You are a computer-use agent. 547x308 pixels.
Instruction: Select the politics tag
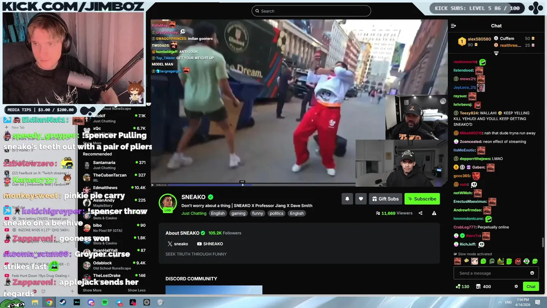(276, 213)
